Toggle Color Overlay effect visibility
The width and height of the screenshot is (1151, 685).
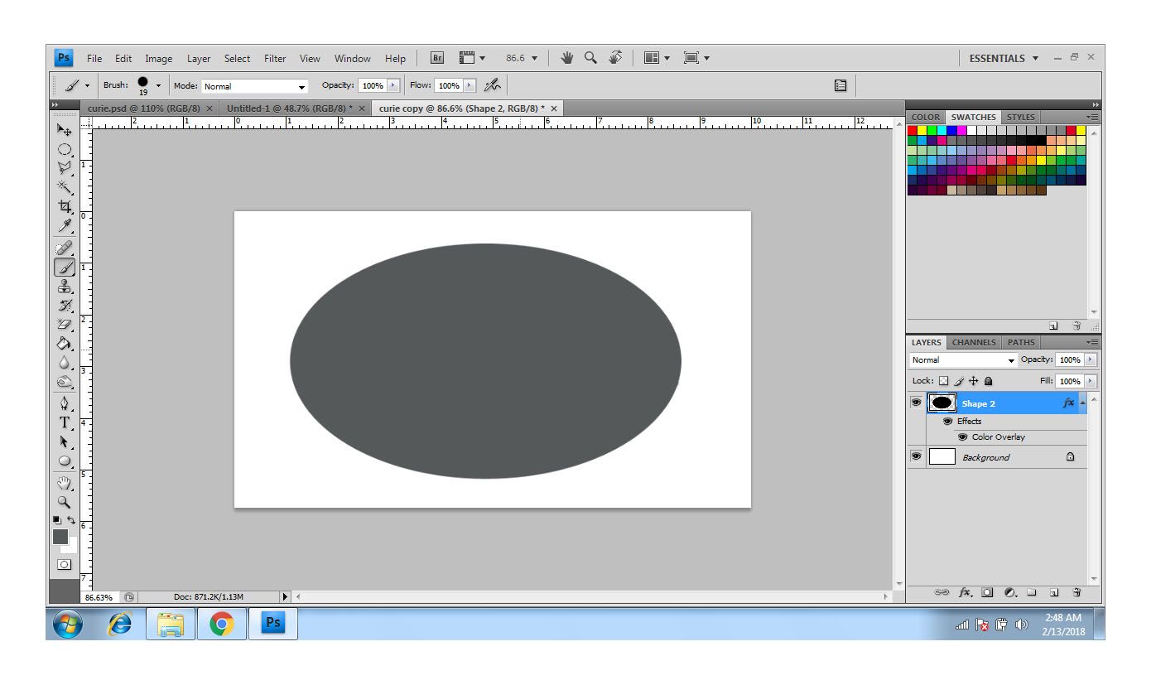(962, 437)
